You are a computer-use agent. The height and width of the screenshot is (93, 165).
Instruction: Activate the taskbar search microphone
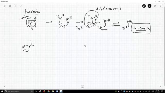point(32,91)
